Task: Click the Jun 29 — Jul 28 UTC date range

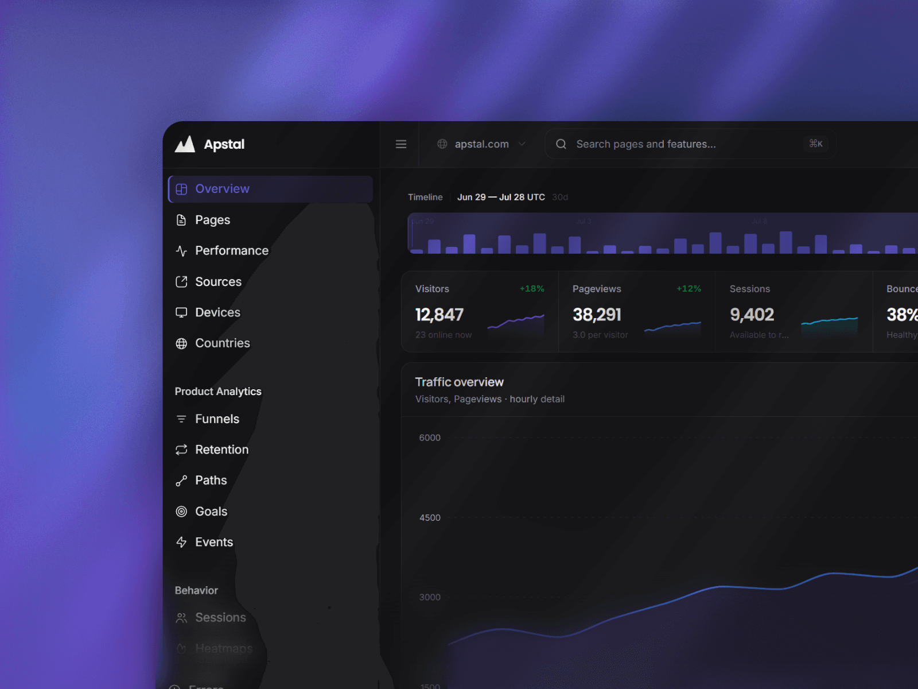Action: coord(501,197)
